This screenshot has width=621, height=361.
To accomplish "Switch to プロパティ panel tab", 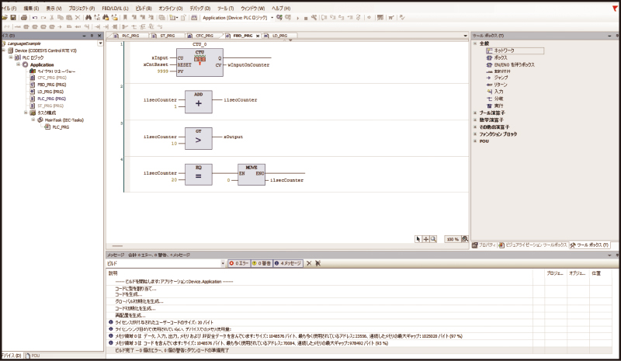I will 484,245.
